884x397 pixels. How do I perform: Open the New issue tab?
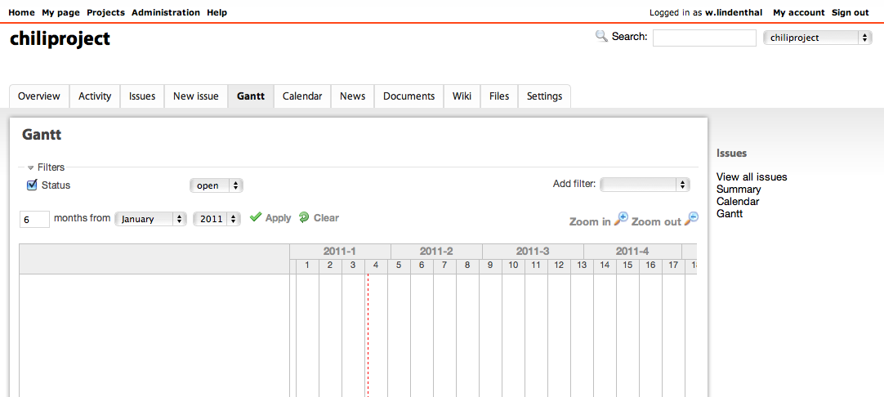(x=195, y=96)
